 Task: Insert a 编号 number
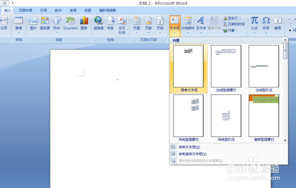(278, 23)
